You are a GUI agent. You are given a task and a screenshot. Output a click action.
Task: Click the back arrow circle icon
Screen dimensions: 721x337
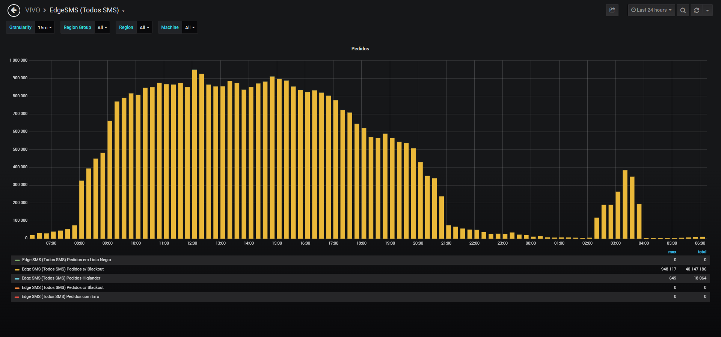coord(14,10)
